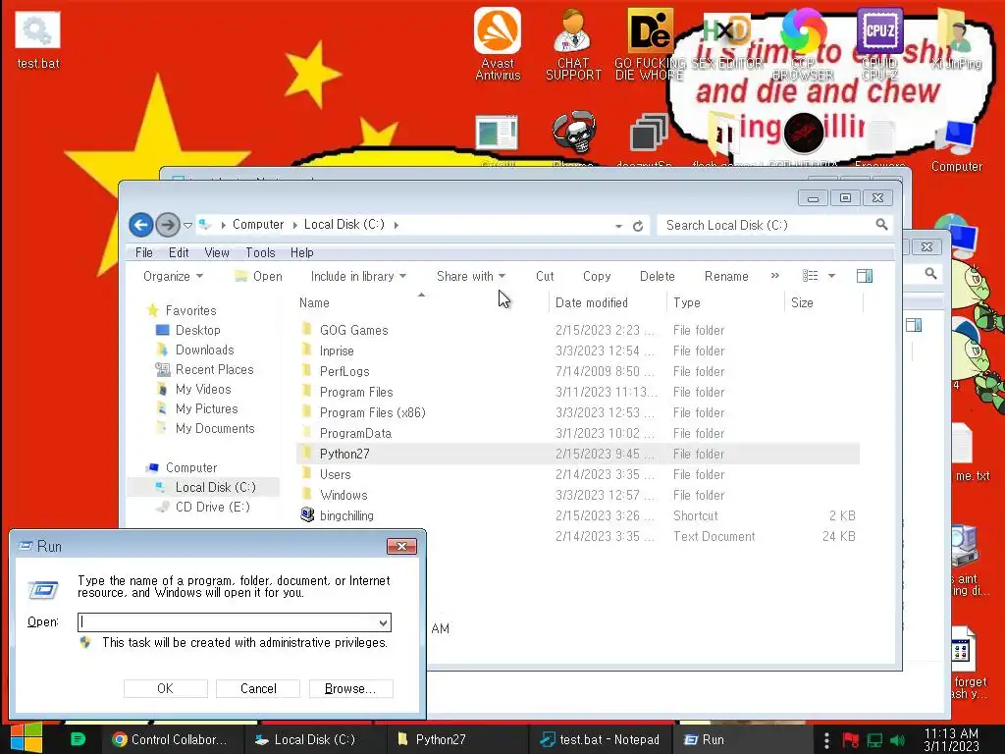Screen dimensions: 1005x754
Task: Open the address bar history dropdown arrow
Action: pyautogui.click(x=618, y=226)
